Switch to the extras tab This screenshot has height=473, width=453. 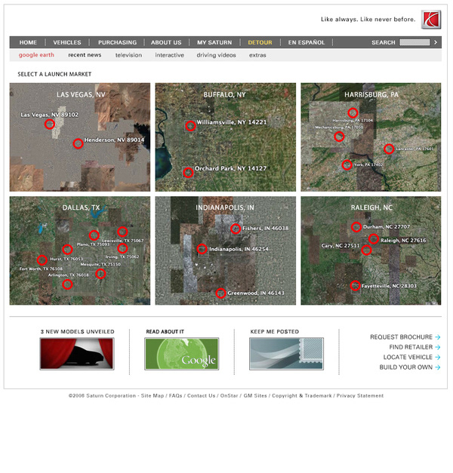[x=257, y=55]
